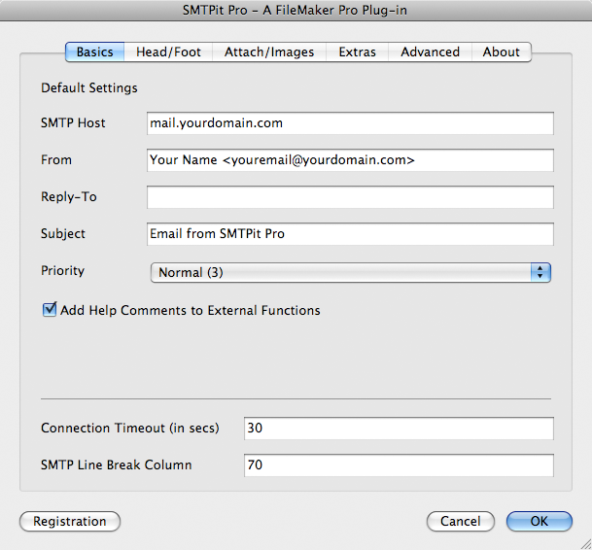Edit the SMTP Line Break Column value
Viewport: 592px width, 550px height.
(399, 465)
